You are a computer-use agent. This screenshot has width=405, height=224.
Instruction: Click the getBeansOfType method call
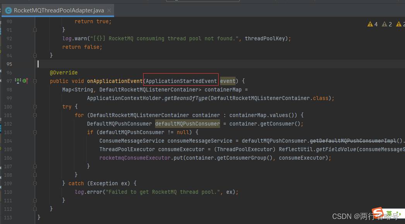click(x=186, y=98)
